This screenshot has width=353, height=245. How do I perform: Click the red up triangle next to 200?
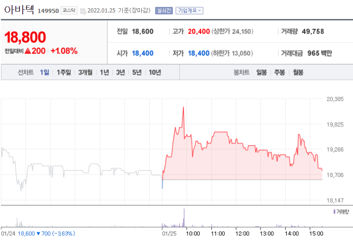point(28,51)
